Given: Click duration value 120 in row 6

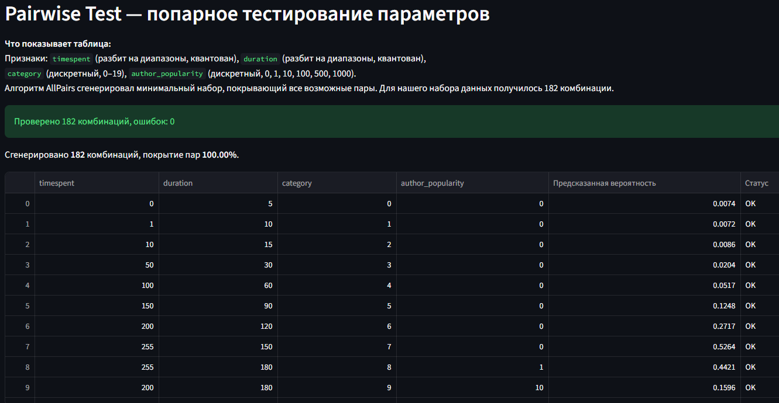Looking at the screenshot, I should pos(218,326).
